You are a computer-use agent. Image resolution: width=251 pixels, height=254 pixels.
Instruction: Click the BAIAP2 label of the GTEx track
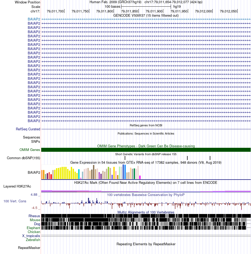pyautogui.click(x=34, y=172)
